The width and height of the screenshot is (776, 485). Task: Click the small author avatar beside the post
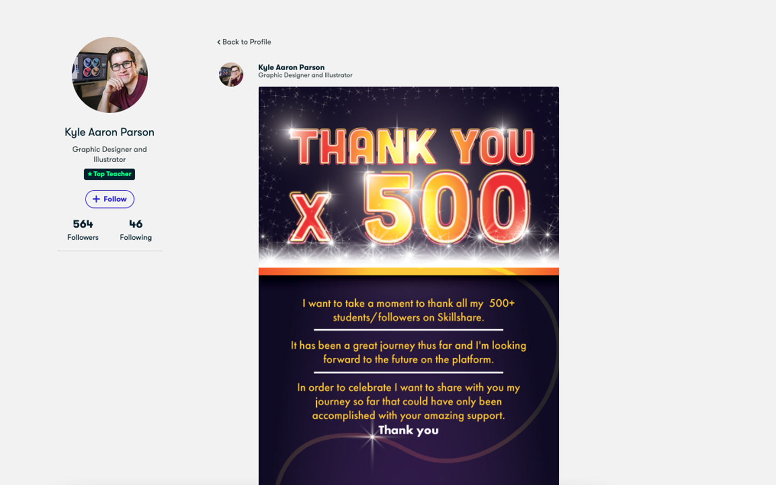(x=231, y=74)
